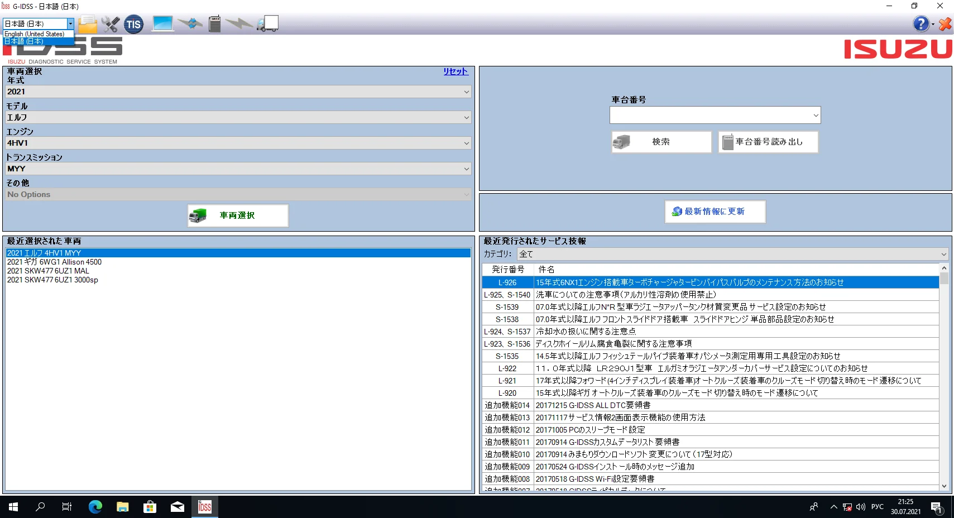Image resolution: width=954 pixels, height=518 pixels.
Task: Click the リセット reset link
Action: 456,71
